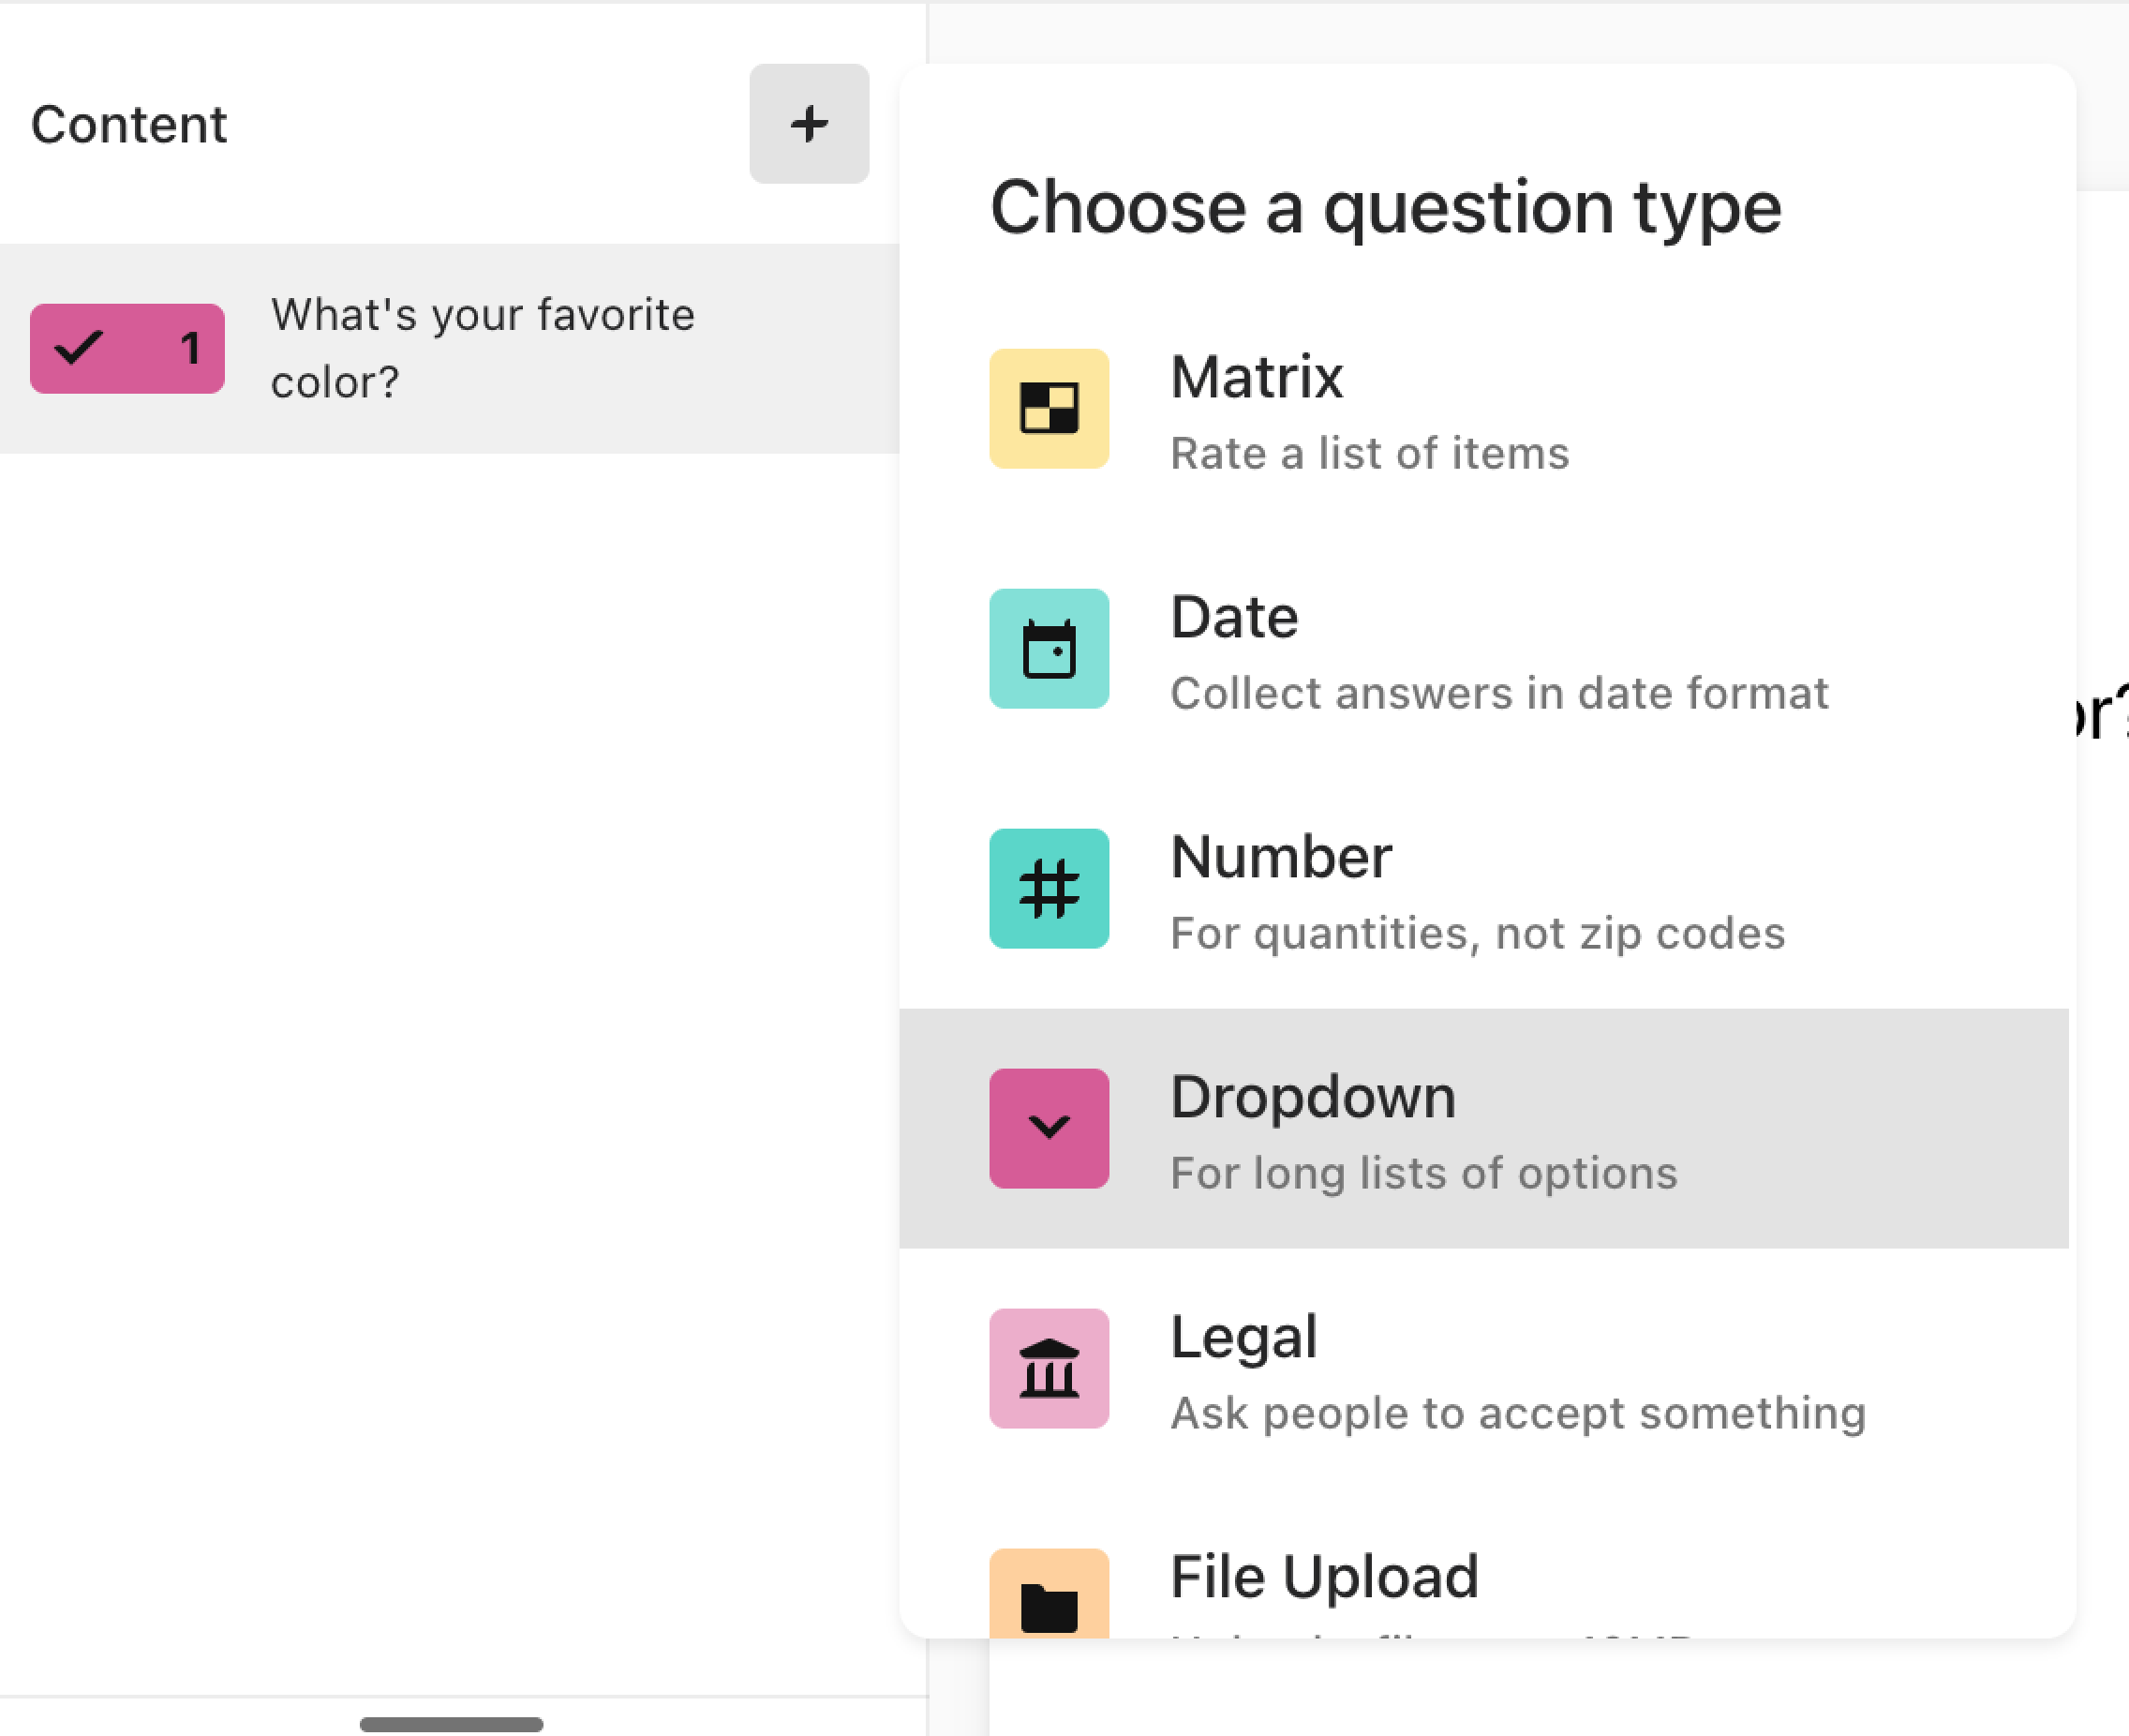
Task: Pick the Date question type label
Action: (1234, 617)
